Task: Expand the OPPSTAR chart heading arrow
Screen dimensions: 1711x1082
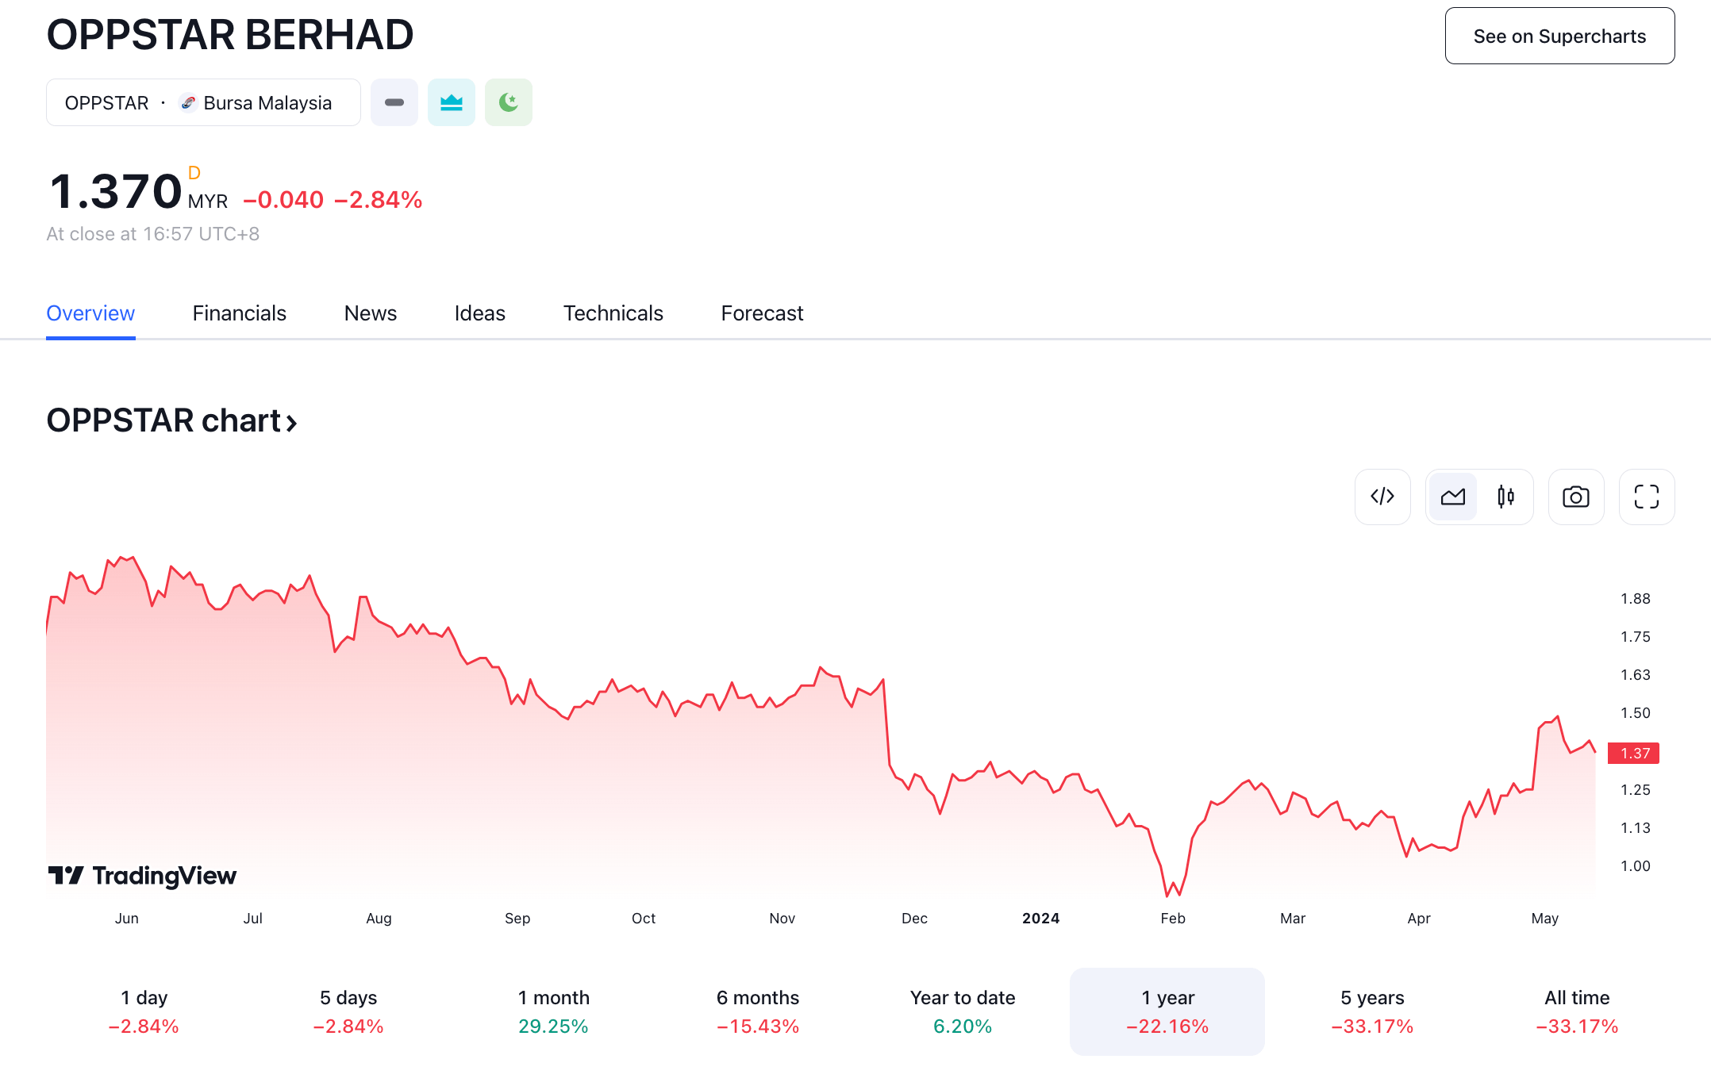Action: (292, 423)
